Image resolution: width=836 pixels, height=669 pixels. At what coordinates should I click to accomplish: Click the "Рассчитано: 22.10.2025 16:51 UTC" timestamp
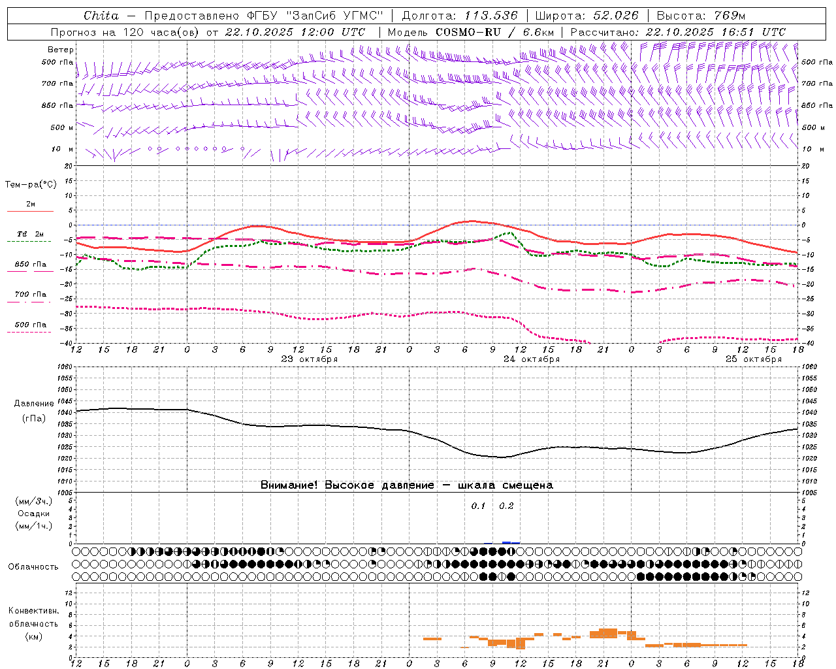point(678,32)
